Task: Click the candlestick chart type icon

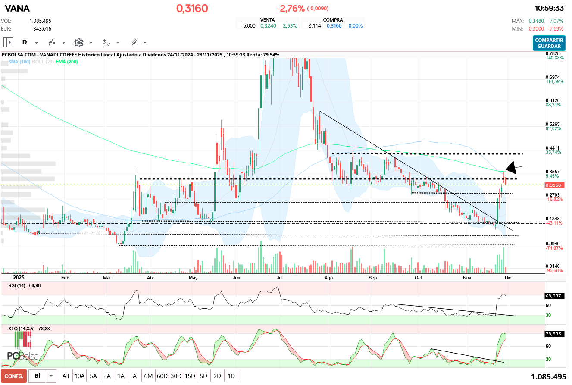Action: [52, 42]
